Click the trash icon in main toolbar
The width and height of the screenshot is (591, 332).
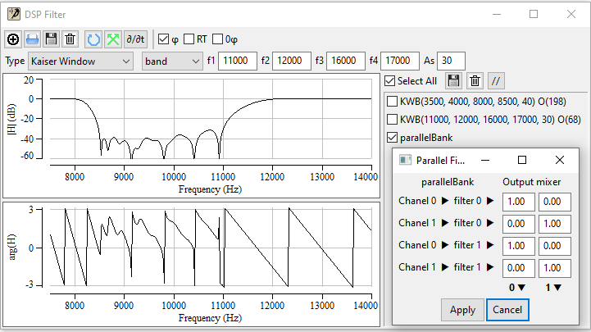coord(70,39)
